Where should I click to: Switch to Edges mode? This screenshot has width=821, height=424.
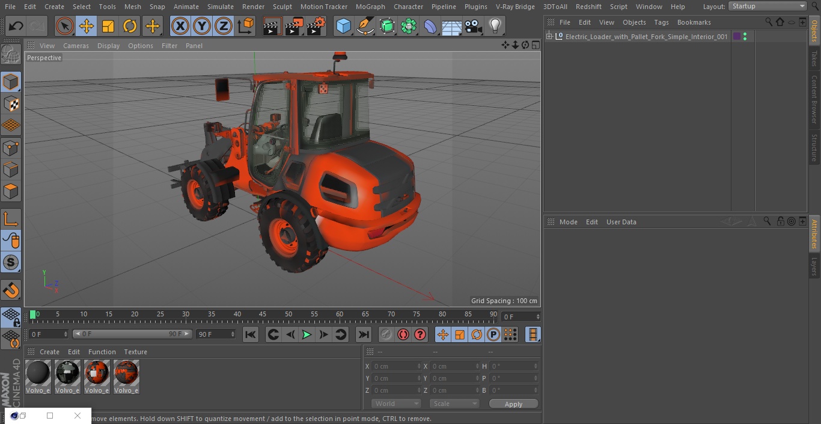pos(11,170)
